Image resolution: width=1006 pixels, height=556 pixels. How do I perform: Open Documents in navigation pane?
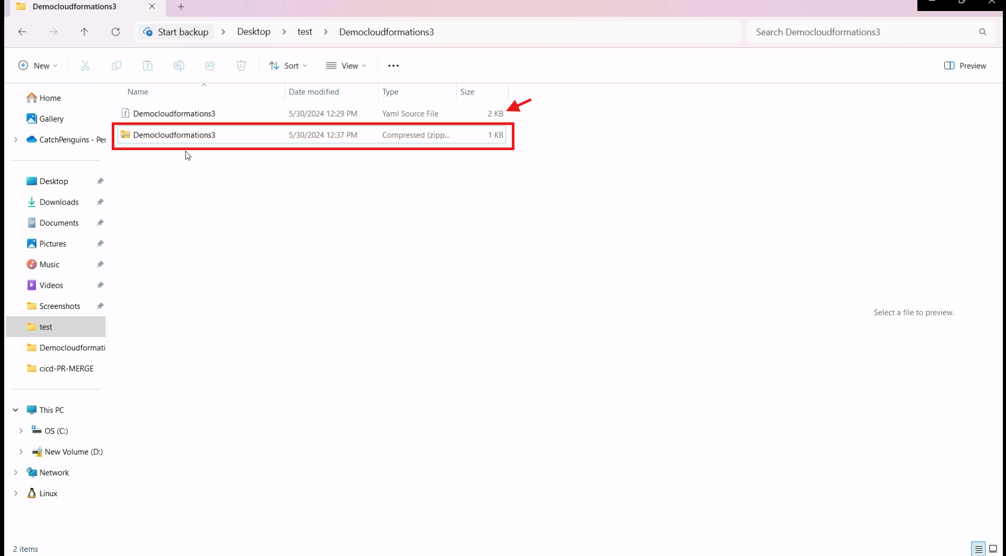(x=52, y=223)
